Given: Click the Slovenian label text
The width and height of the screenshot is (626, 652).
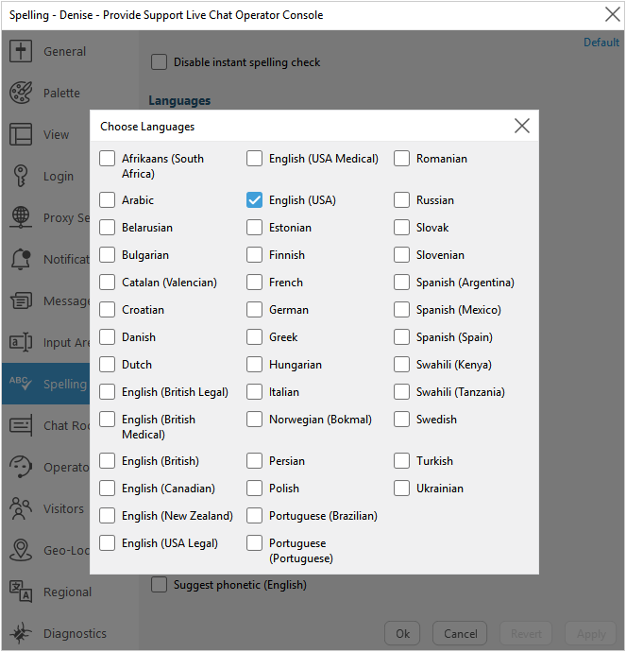Looking at the screenshot, I should point(440,255).
